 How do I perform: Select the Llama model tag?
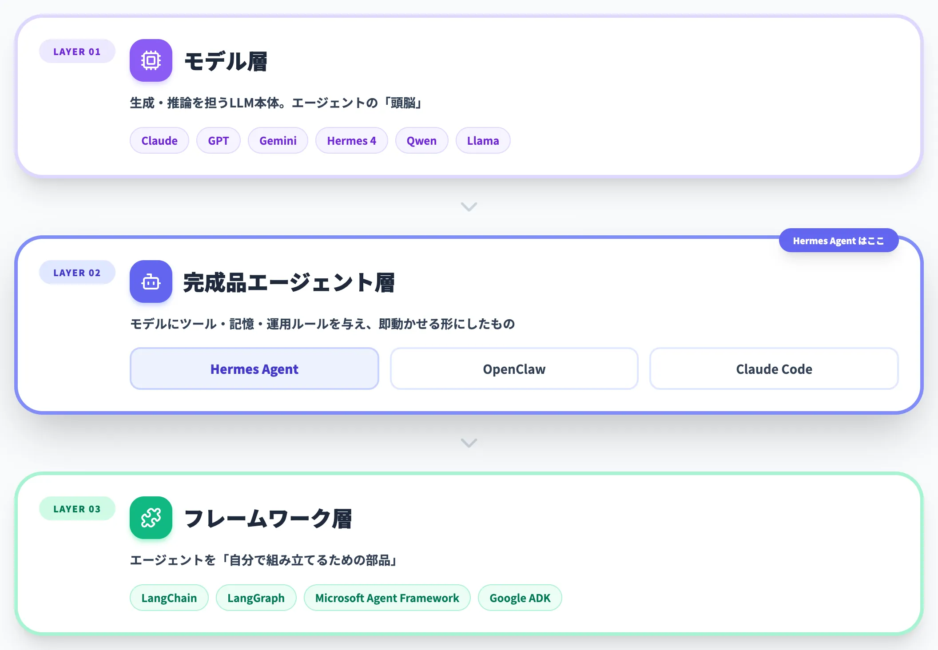(x=483, y=140)
